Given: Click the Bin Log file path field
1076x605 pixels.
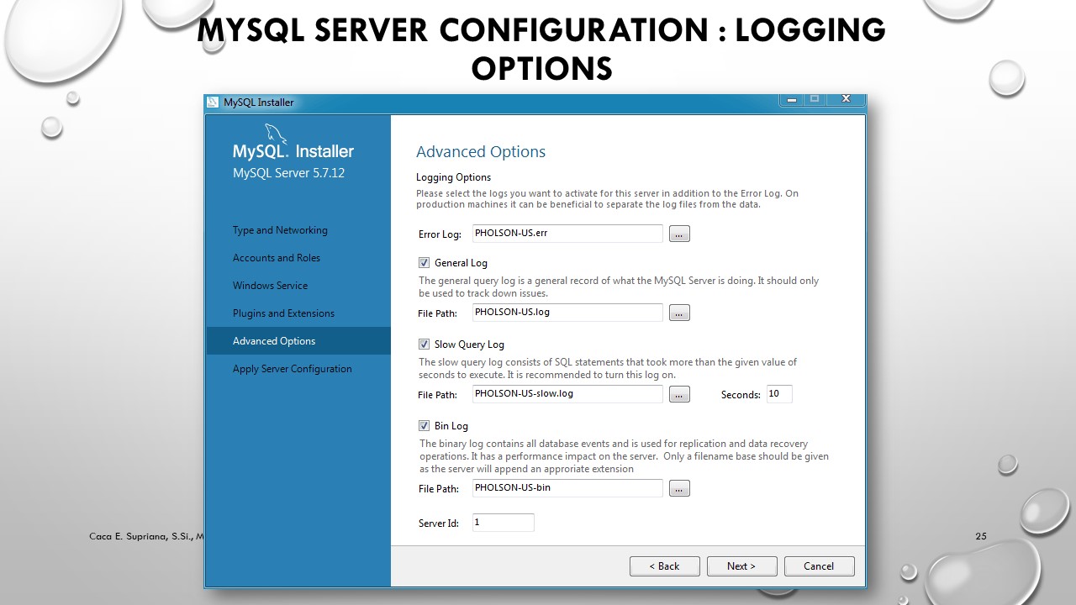Looking at the screenshot, I should (567, 488).
